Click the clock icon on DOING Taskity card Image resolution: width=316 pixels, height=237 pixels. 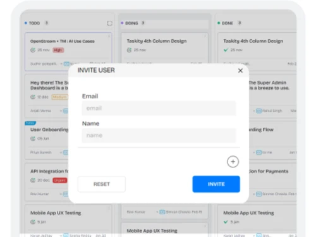pos(129,50)
